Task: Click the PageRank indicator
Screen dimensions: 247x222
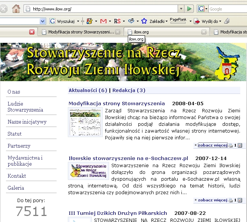Action: click(178, 21)
